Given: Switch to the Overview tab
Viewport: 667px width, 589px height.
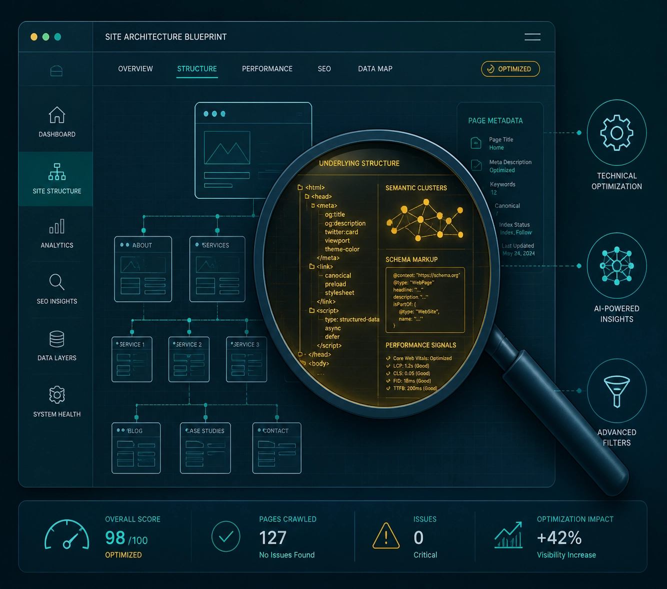Looking at the screenshot, I should coord(135,69).
